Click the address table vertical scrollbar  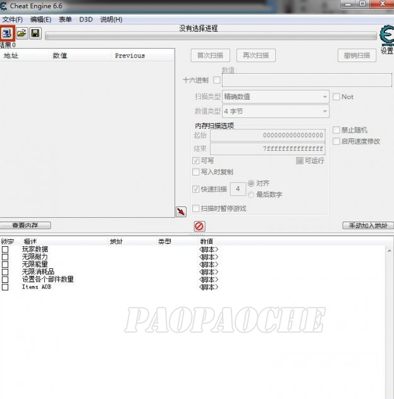390,322
